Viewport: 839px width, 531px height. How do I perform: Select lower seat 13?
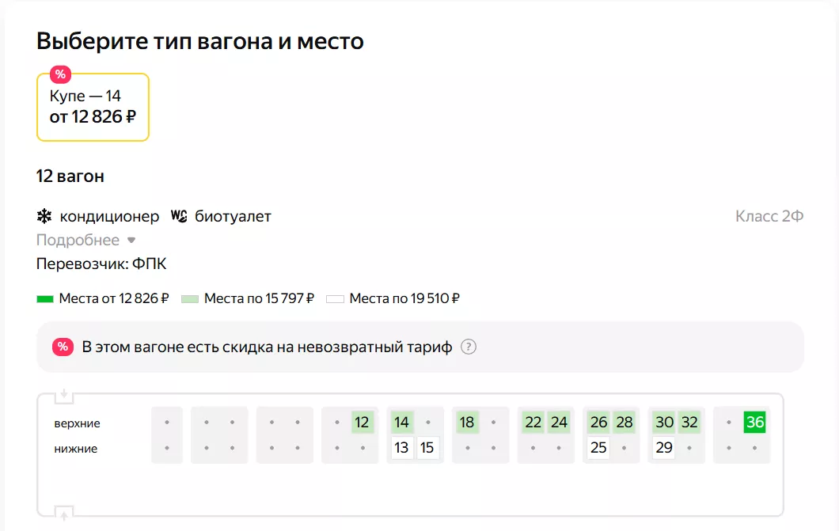[402, 448]
